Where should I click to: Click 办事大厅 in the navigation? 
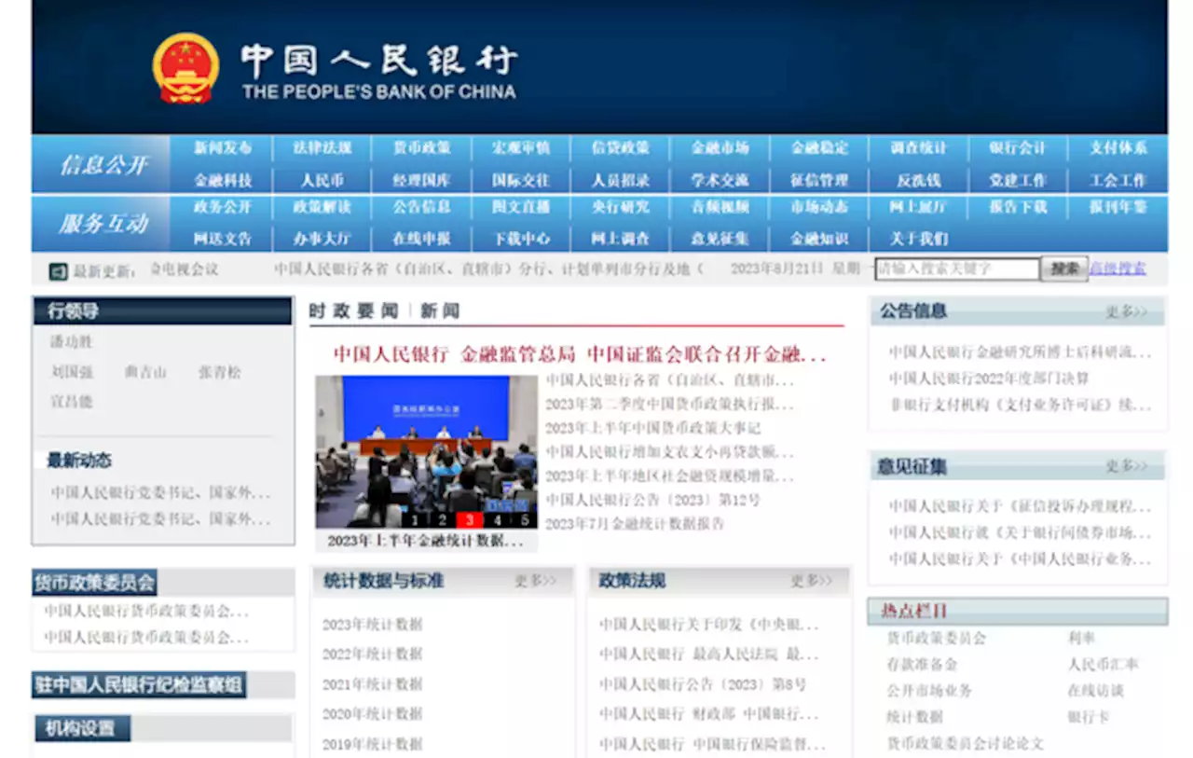click(x=322, y=239)
